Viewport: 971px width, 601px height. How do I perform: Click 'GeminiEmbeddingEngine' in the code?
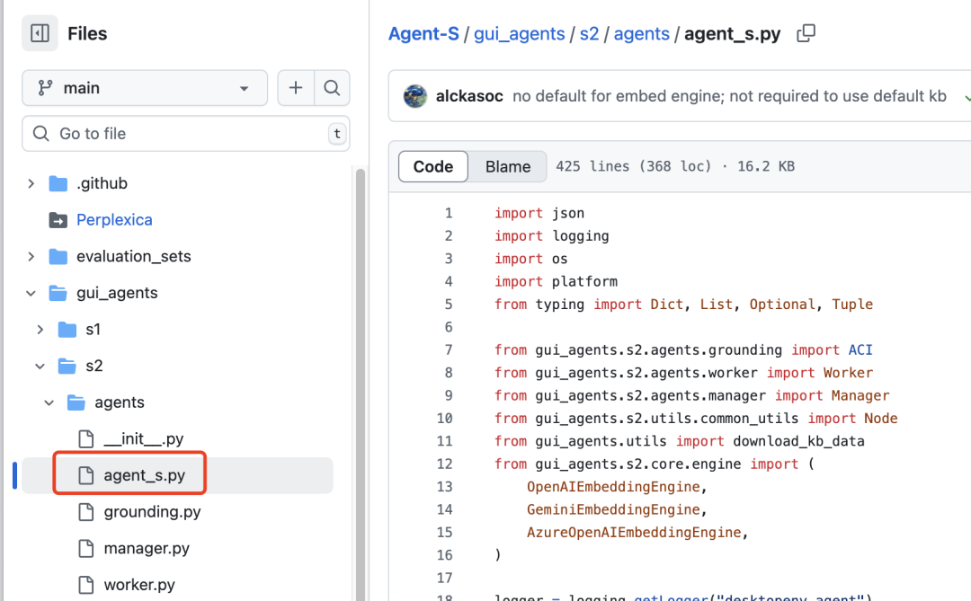pyautogui.click(x=613, y=510)
